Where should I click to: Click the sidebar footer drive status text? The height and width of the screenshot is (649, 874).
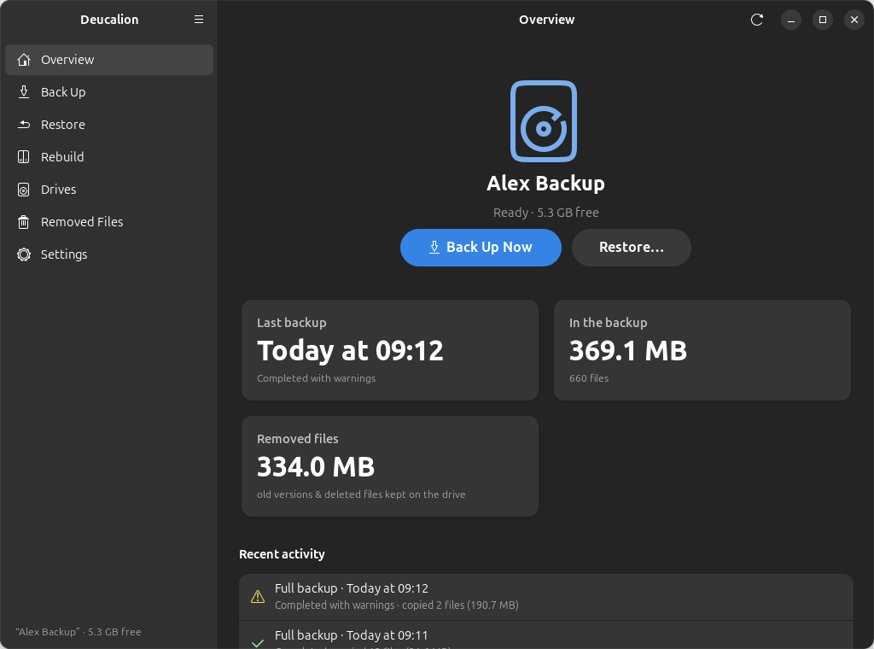click(x=79, y=632)
